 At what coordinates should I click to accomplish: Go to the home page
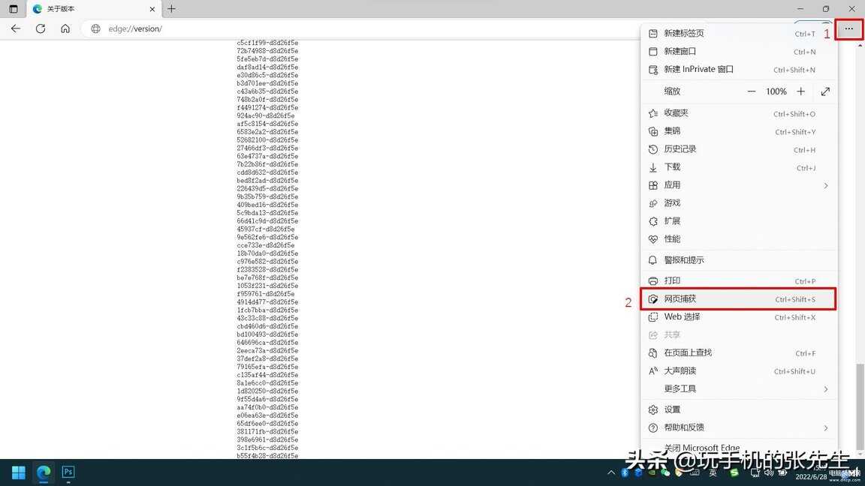(x=65, y=28)
